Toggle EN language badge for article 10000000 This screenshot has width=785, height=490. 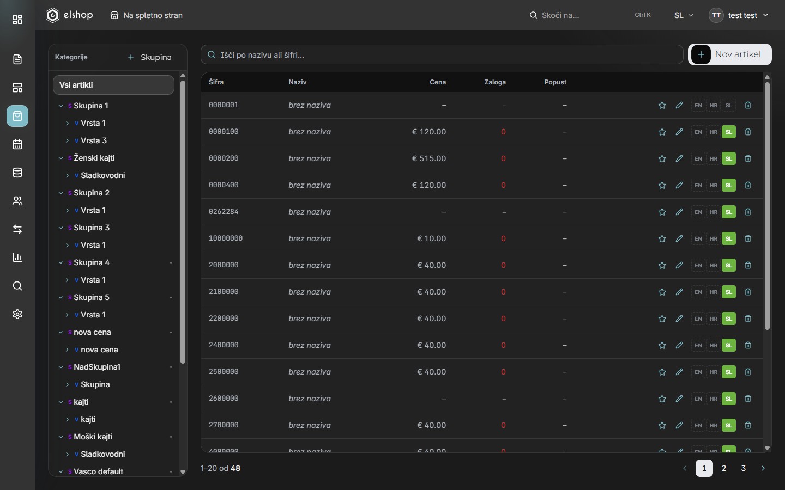698,238
